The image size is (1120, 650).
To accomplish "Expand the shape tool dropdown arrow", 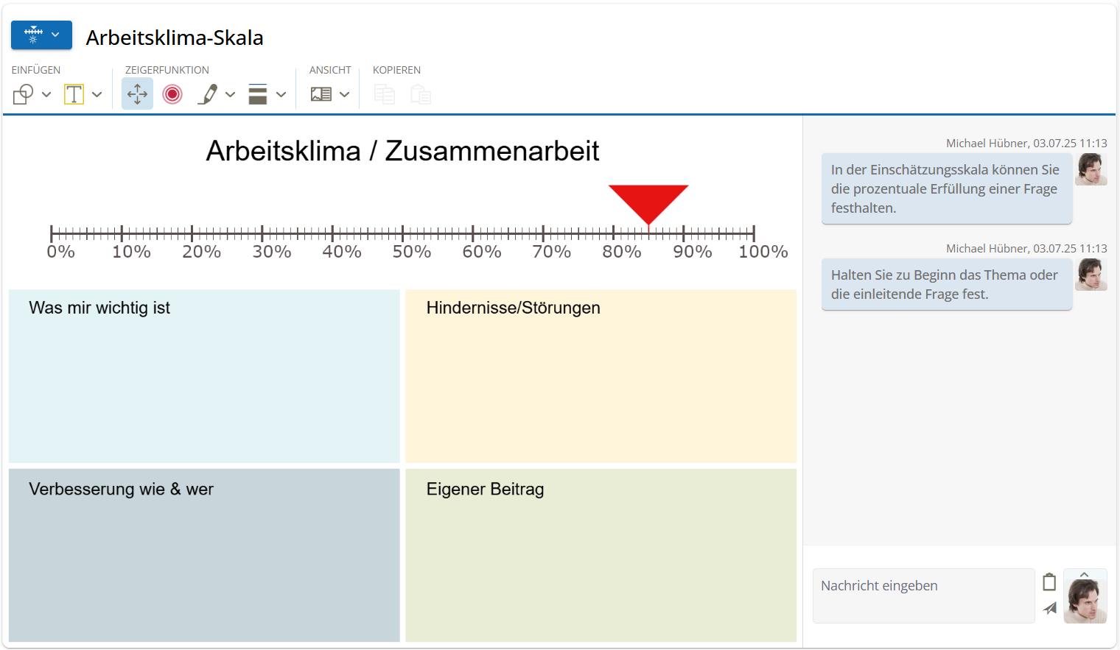I will click(x=46, y=94).
